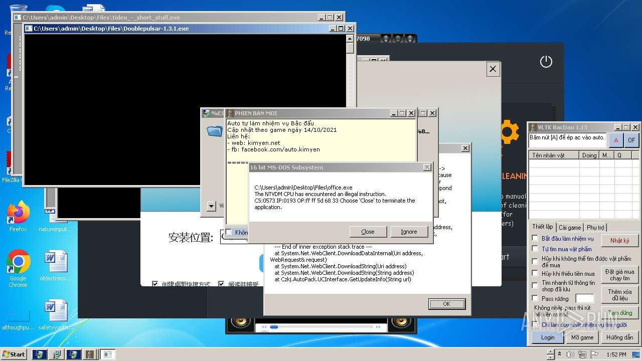Toggle the Pass rương checkbox

[535, 298]
